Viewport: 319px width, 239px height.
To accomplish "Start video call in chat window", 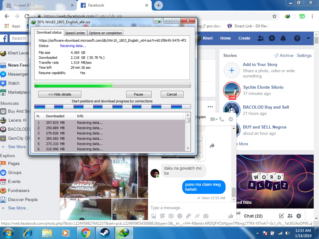I will (213, 119).
